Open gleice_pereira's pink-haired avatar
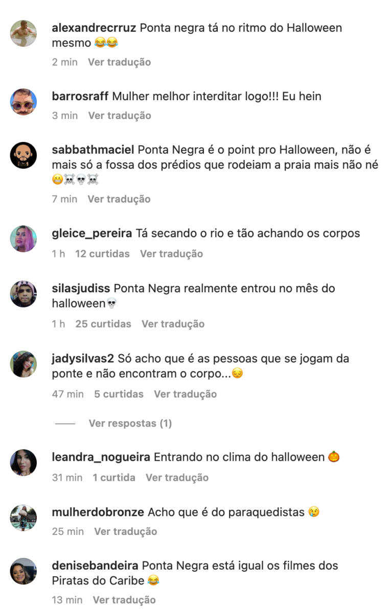Viewport: 392px width, 613px height. pyautogui.click(x=24, y=239)
